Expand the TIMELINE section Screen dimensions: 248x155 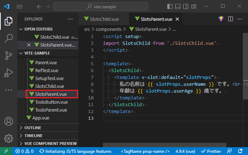point(48,136)
